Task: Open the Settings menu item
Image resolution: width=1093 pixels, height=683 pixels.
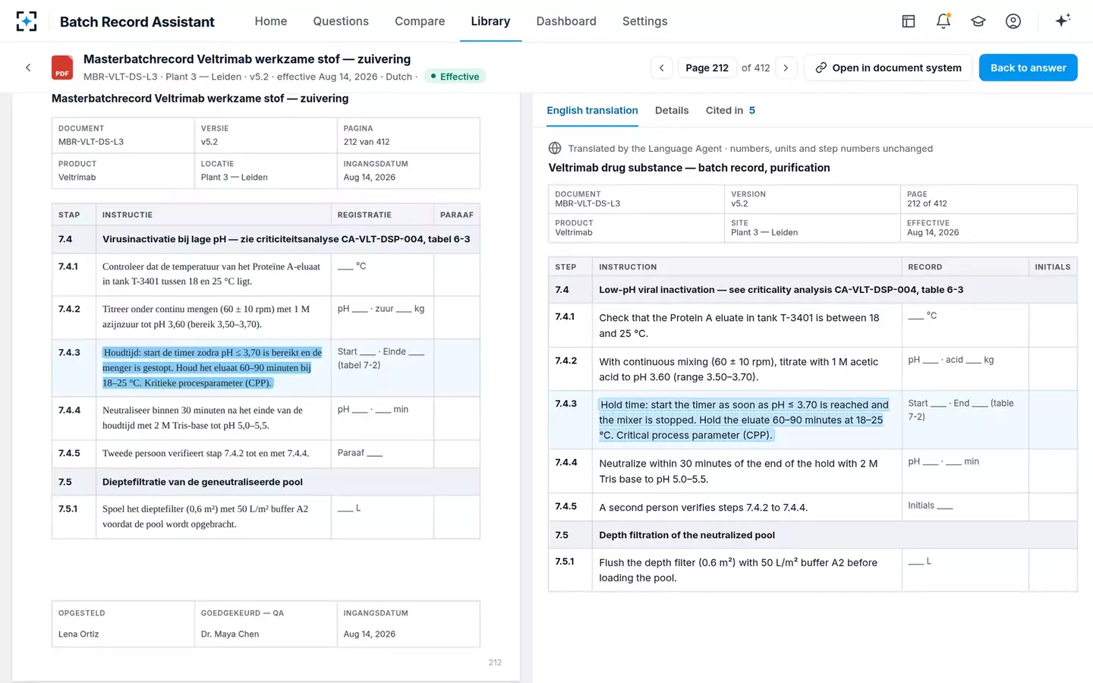Action: (x=644, y=21)
